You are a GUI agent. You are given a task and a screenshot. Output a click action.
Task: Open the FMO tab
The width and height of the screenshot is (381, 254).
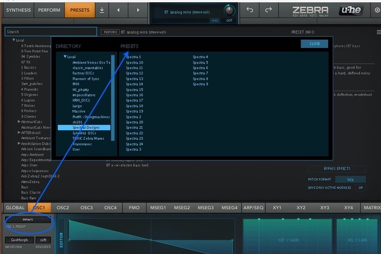(x=134, y=208)
